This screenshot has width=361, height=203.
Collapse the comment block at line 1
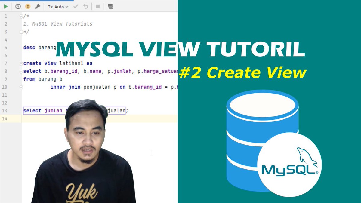click(21, 16)
